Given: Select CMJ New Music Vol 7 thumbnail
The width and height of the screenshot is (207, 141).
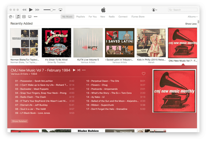Looking at the screenshot, I should (183, 43).
